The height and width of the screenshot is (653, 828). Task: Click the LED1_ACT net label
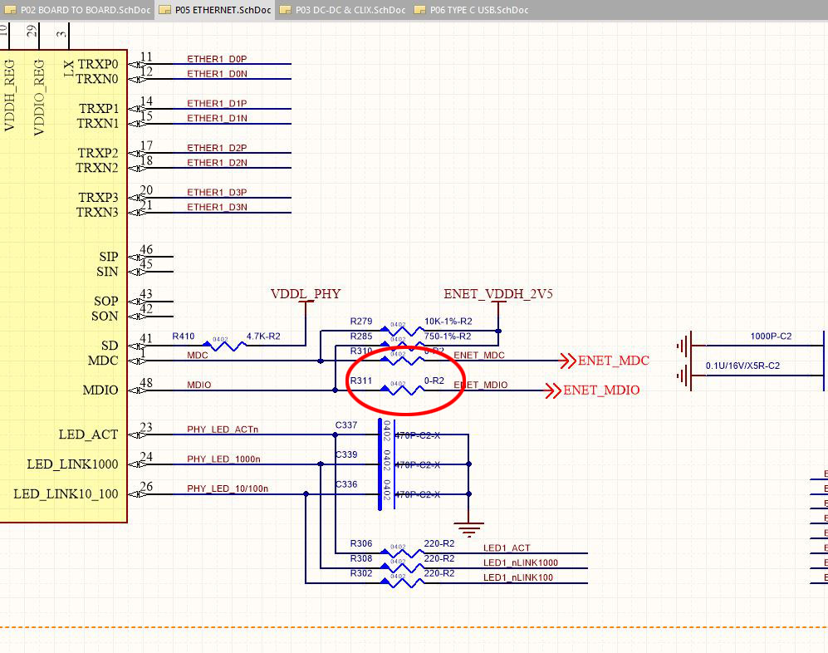pyautogui.click(x=506, y=548)
